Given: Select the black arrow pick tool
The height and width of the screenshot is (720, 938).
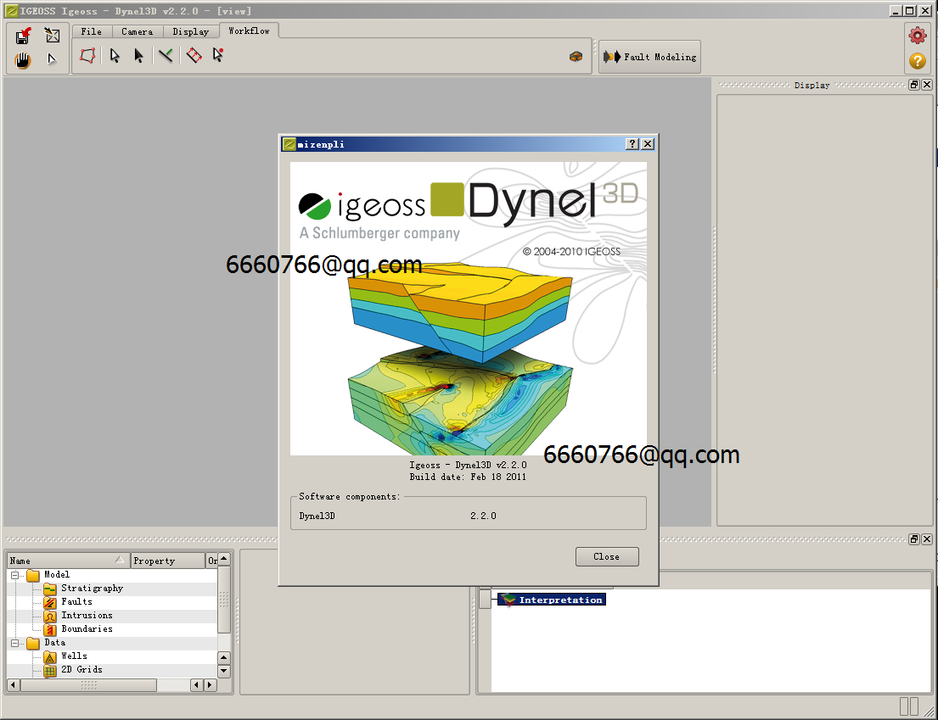Looking at the screenshot, I should (x=138, y=56).
